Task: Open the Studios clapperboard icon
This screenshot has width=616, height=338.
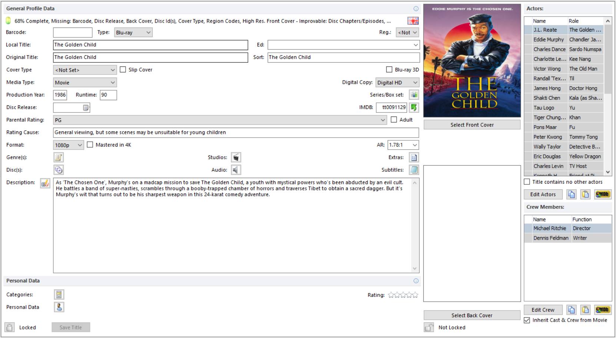Action: (x=236, y=157)
